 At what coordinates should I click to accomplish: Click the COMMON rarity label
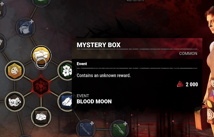click(188, 53)
